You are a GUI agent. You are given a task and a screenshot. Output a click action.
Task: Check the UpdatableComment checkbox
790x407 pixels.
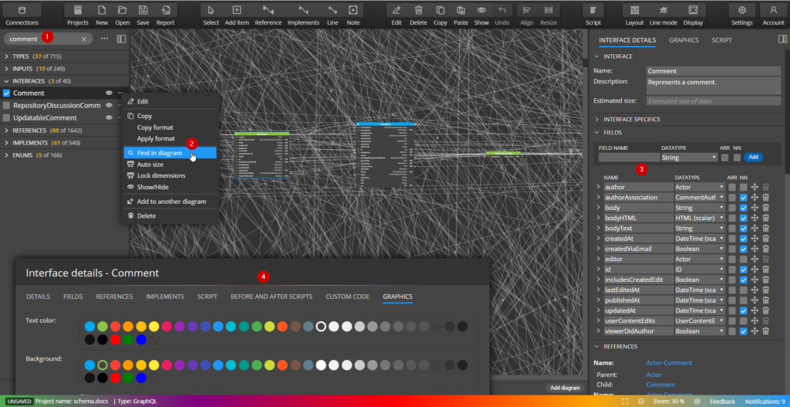pyautogui.click(x=6, y=117)
